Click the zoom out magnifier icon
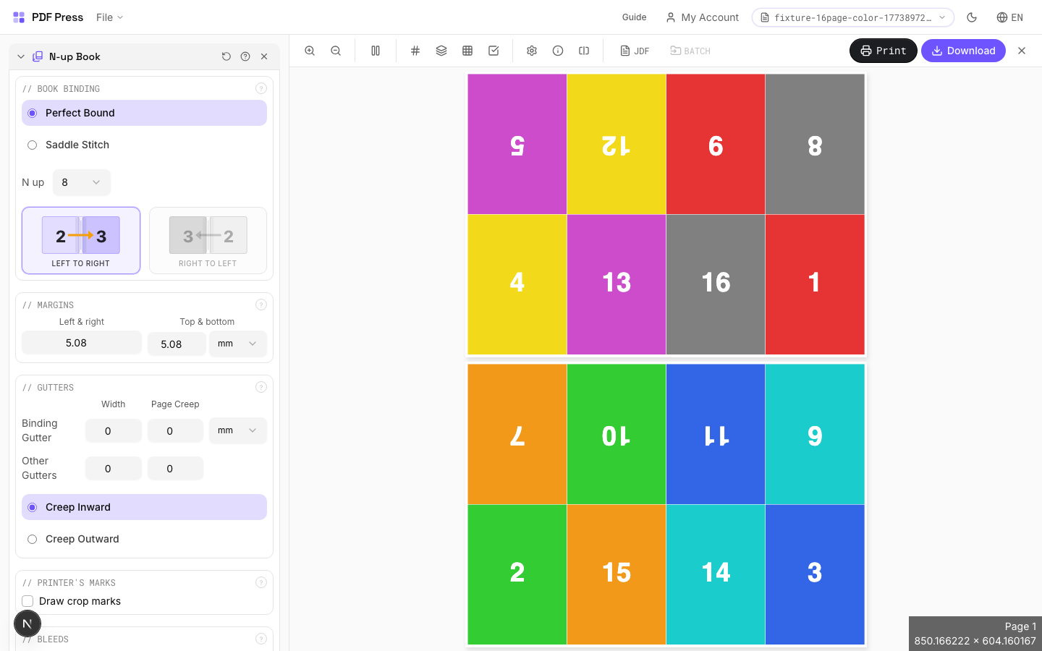This screenshot has width=1042, height=651. pos(336,51)
